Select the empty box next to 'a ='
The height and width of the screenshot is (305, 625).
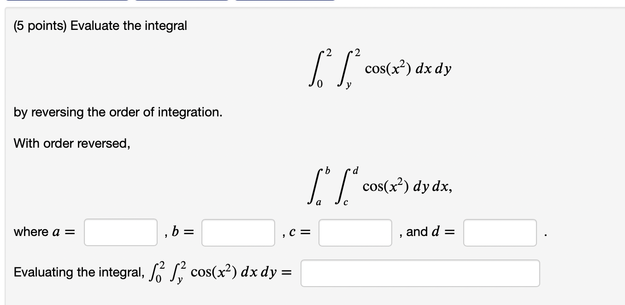tap(120, 233)
